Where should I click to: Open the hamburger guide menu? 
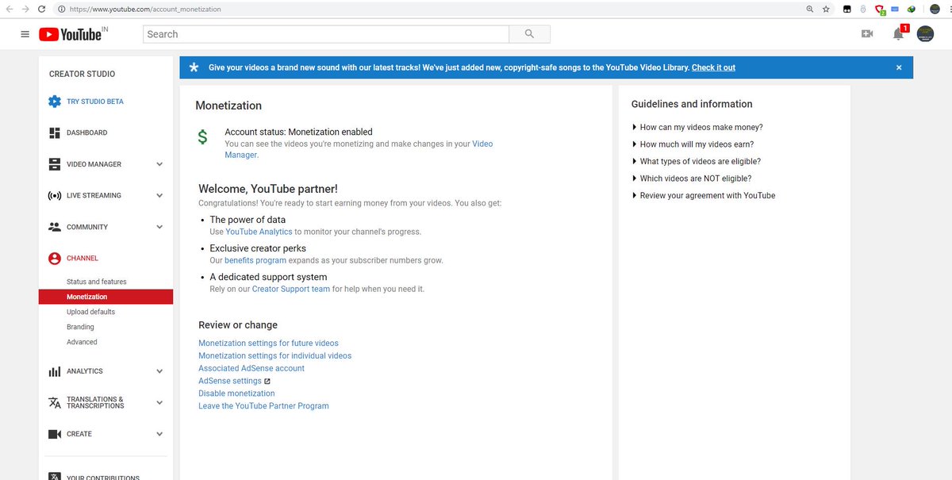click(25, 34)
